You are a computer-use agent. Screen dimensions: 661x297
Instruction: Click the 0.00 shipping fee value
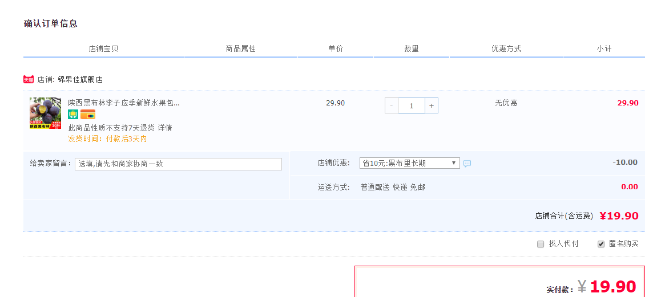coord(630,186)
